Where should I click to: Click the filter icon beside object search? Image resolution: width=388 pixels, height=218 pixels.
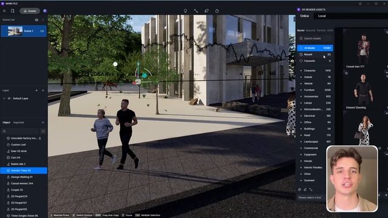point(43,131)
